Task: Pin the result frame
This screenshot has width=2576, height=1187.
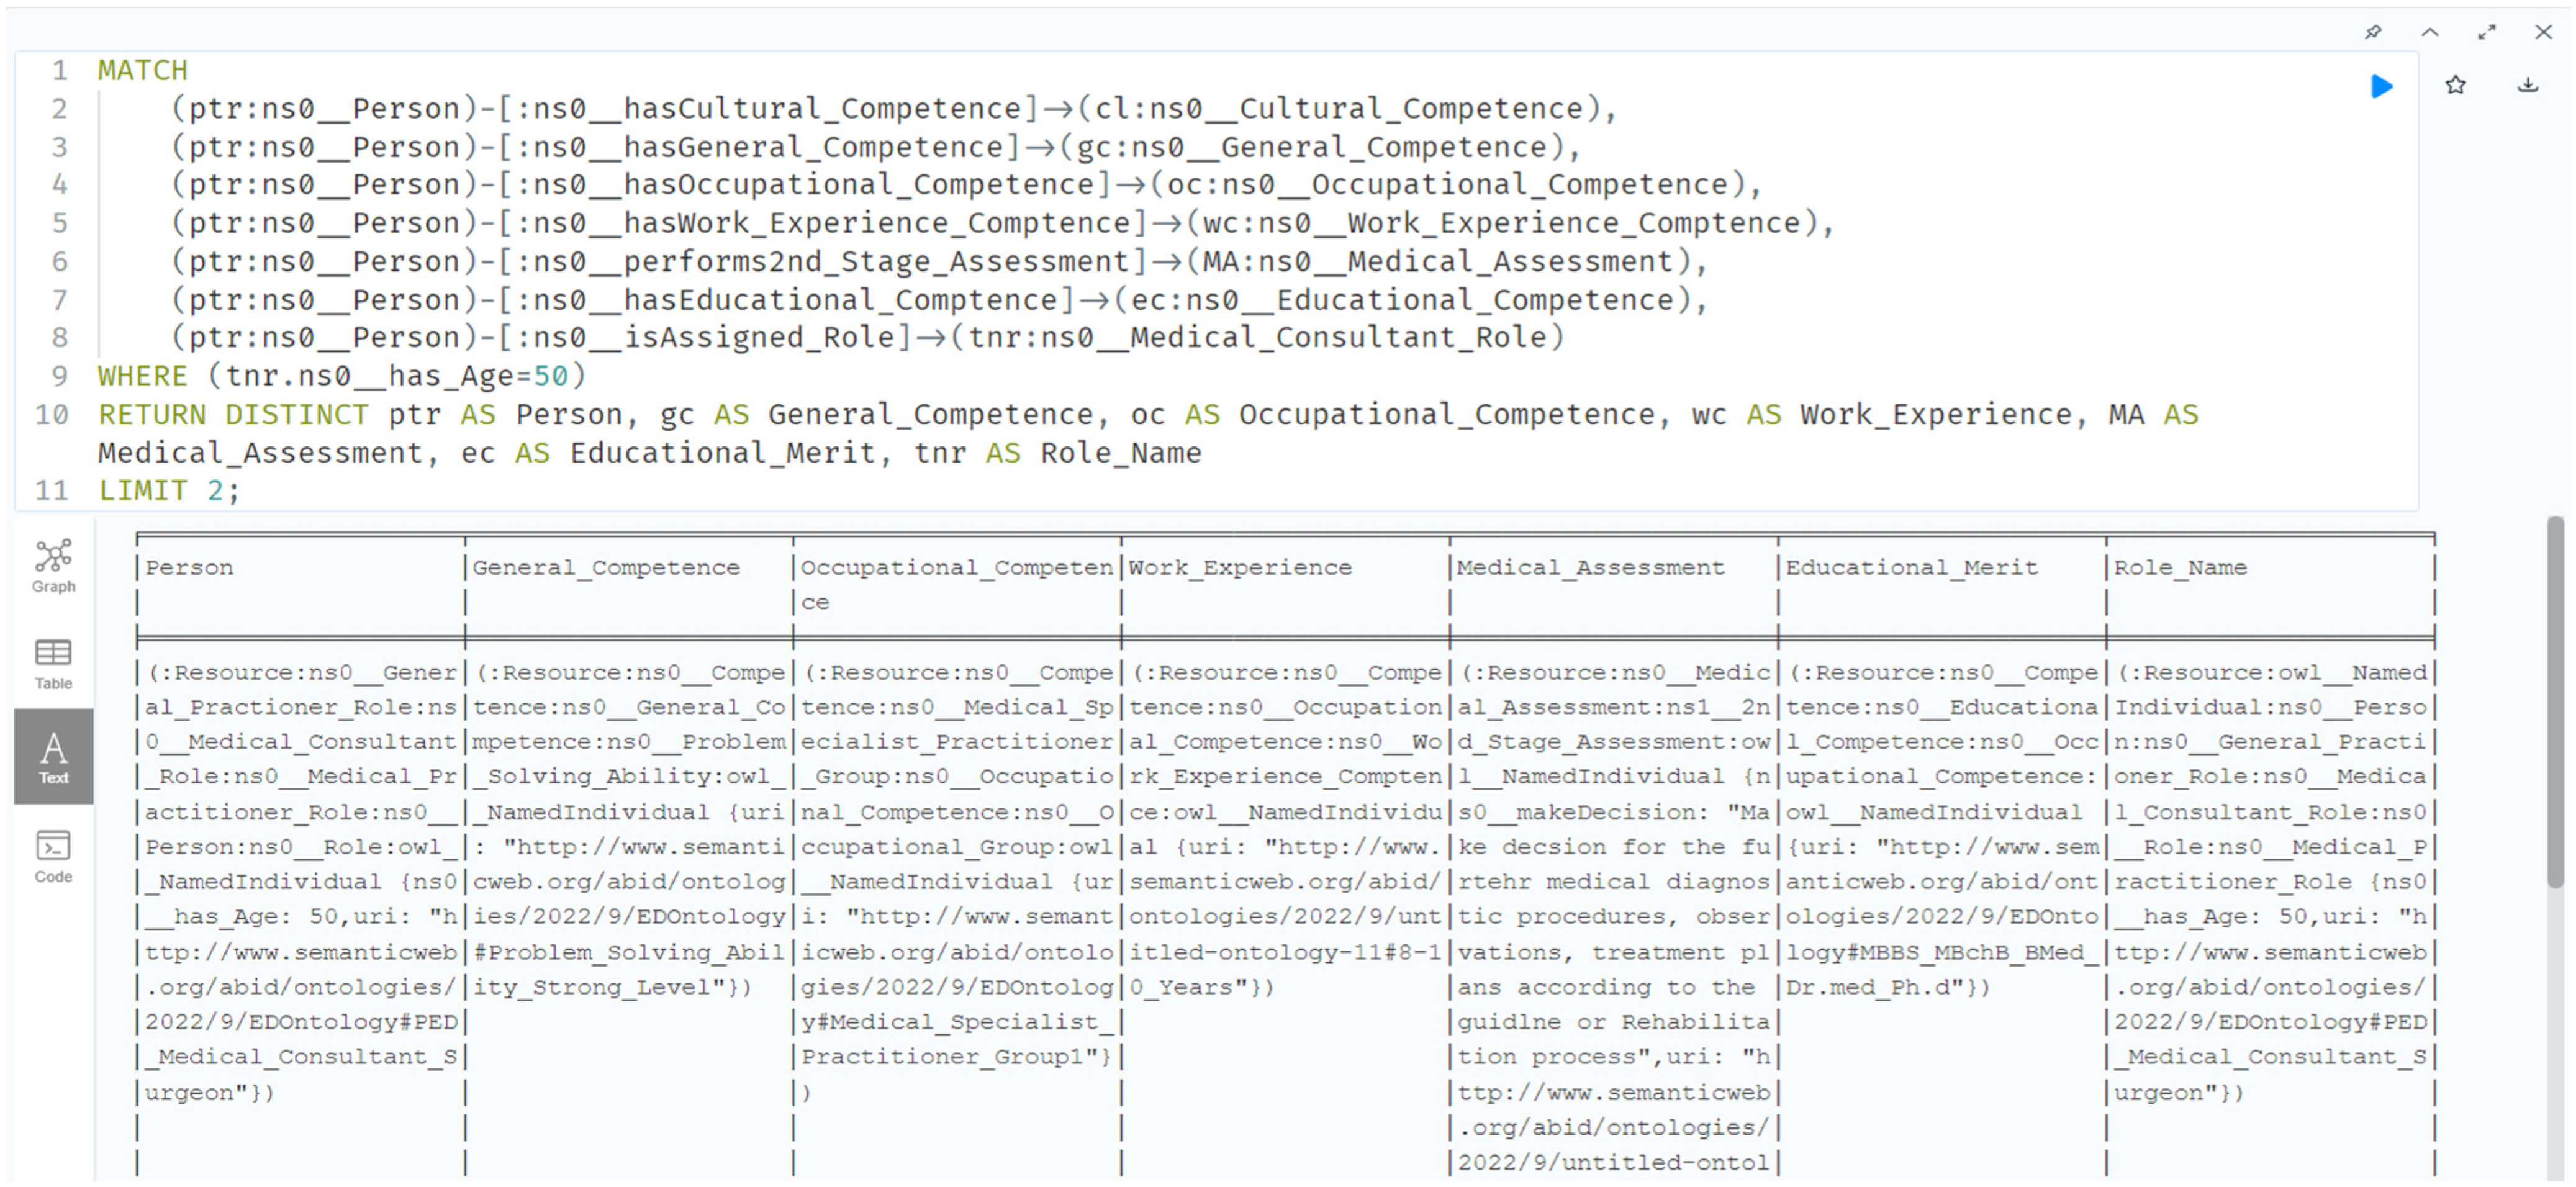Action: [2372, 32]
